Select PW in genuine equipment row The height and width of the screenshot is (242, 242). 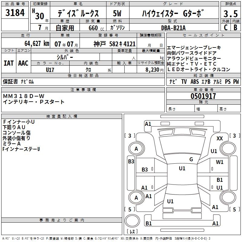click(x=236, y=81)
